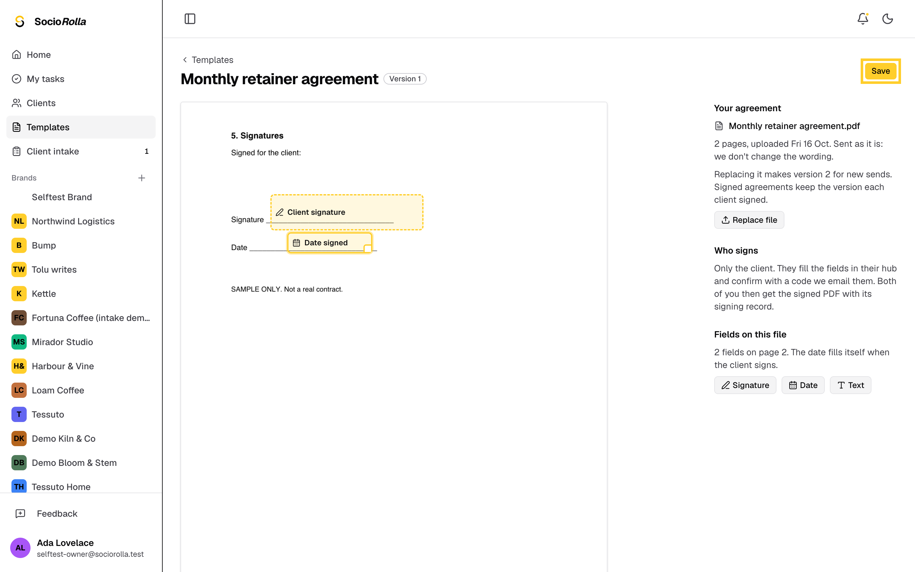Open Tessuto Home brand
The width and height of the screenshot is (915, 572).
click(x=81, y=487)
